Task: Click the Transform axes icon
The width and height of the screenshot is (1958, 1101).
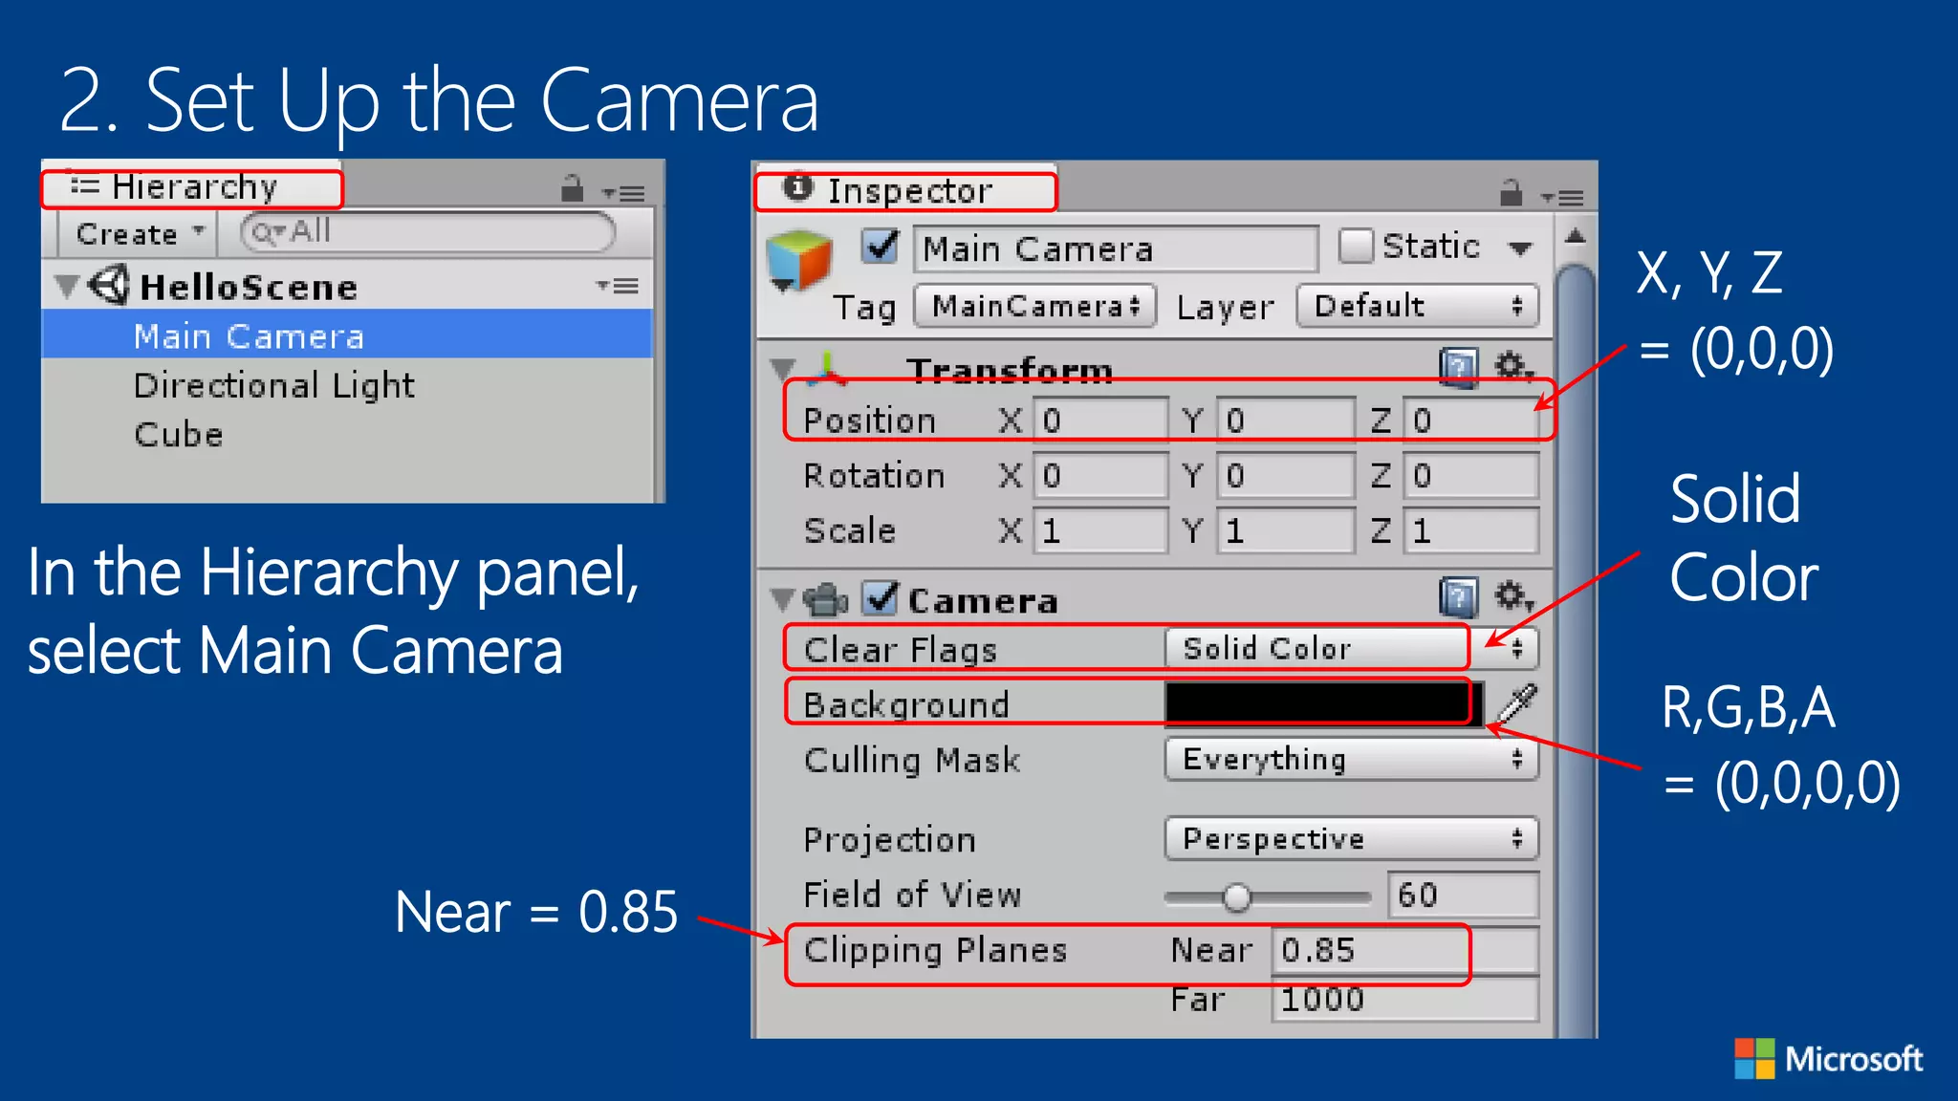Action: coord(827,369)
